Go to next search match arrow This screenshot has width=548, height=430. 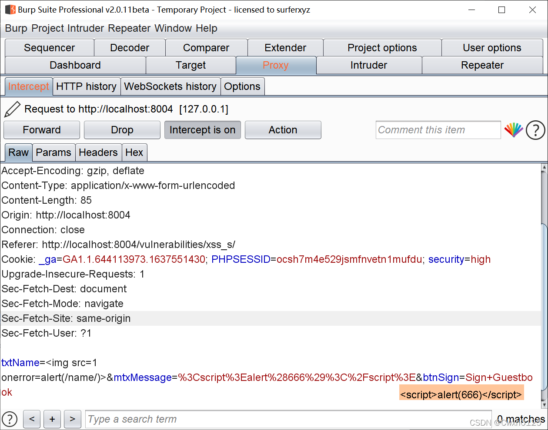coord(73,419)
